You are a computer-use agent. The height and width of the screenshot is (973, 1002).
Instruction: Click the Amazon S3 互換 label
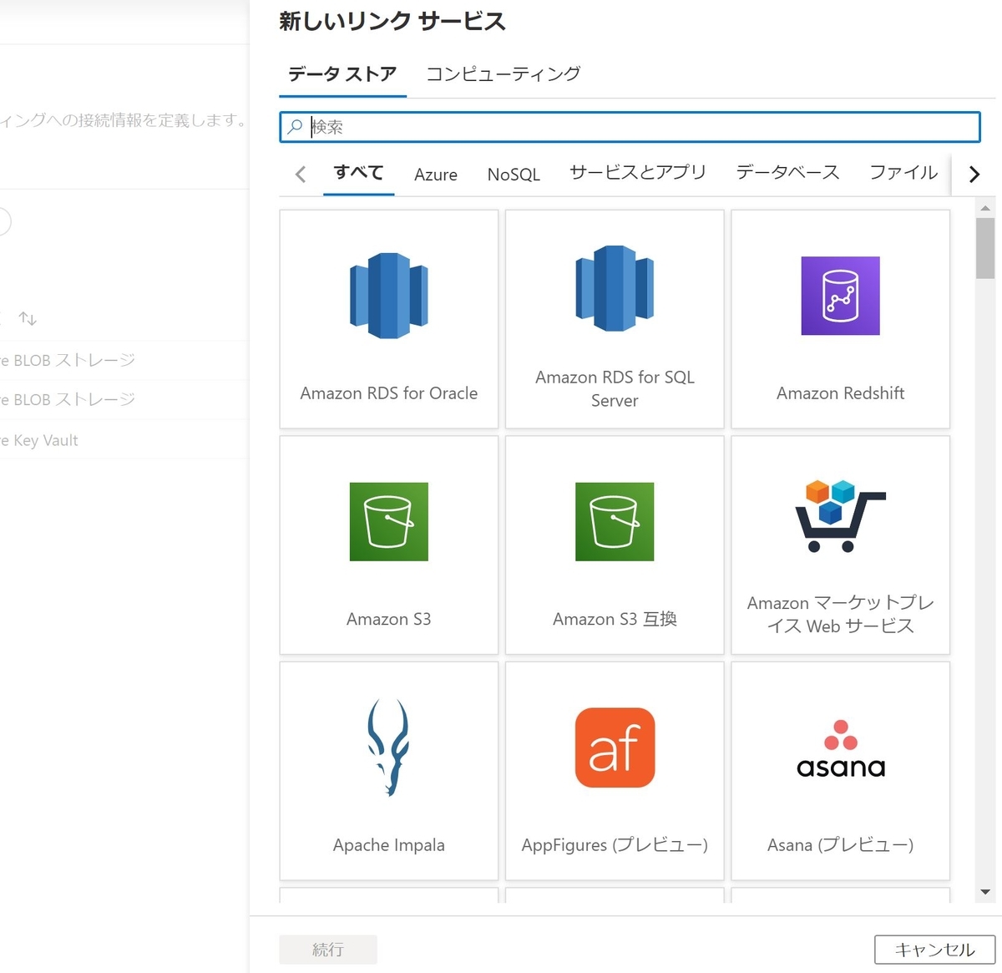(x=615, y=619)
